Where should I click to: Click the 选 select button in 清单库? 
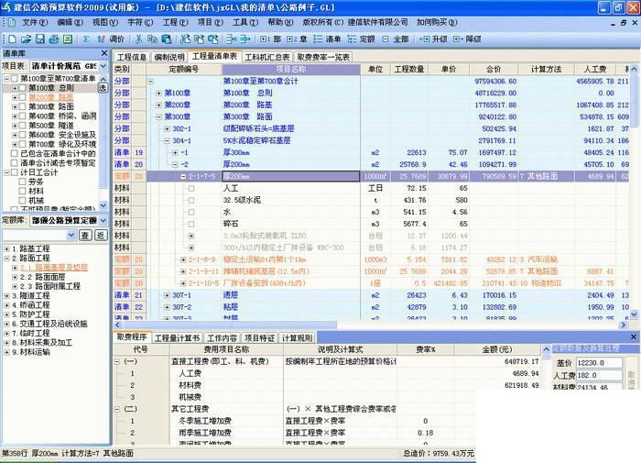pos(103,88)
